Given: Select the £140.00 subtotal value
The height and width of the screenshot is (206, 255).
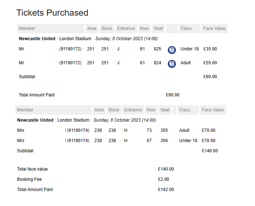Looking at the screenshot, I should pos(210,151).
